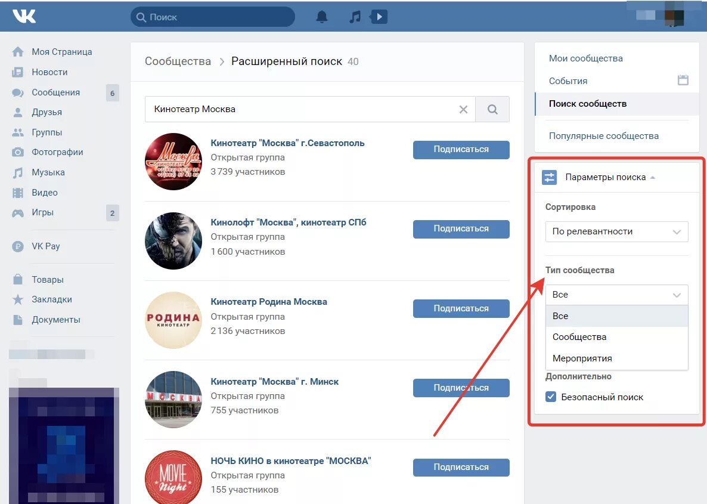Open Моя Страница in sidebar
Screen dimensions: 707x504
62,52
